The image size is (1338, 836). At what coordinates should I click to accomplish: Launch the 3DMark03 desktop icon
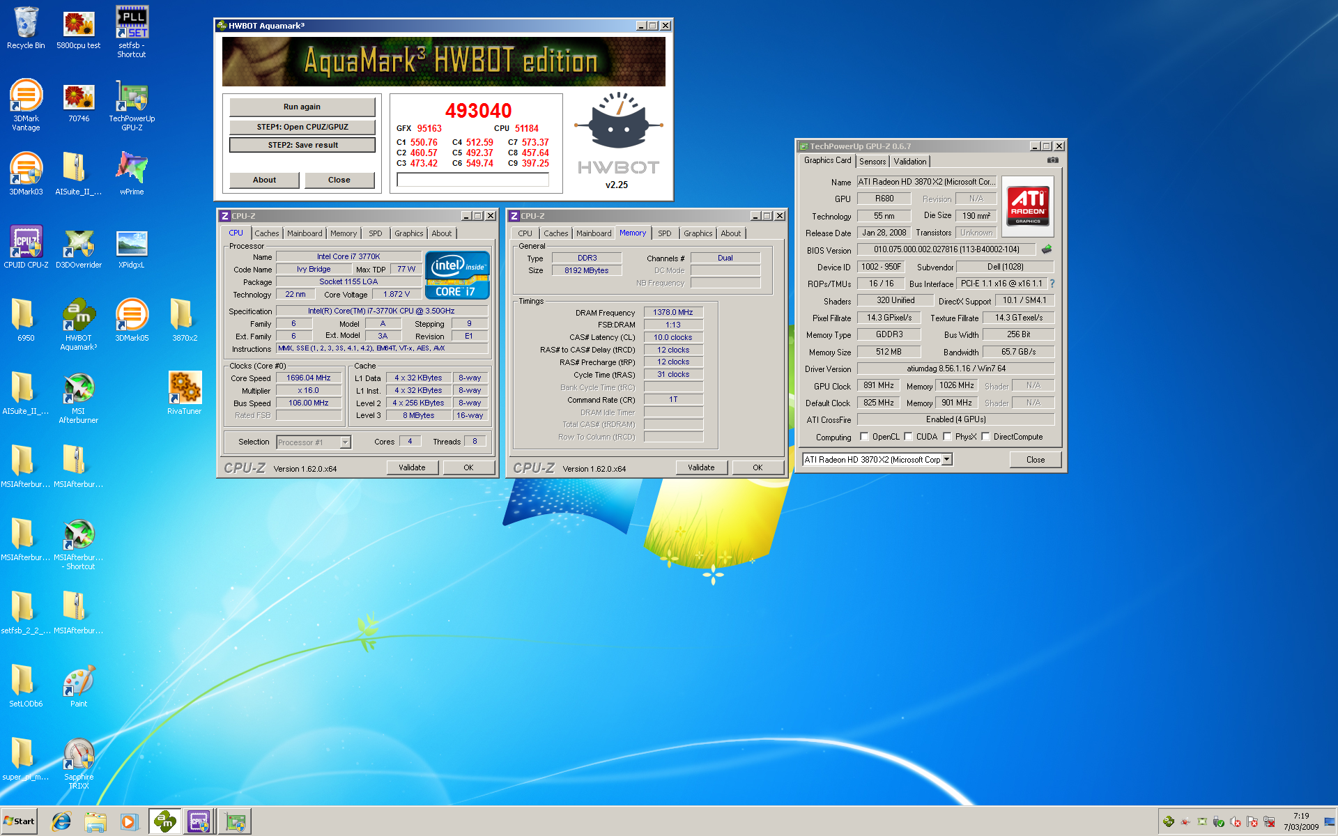(x=26, y=173)
